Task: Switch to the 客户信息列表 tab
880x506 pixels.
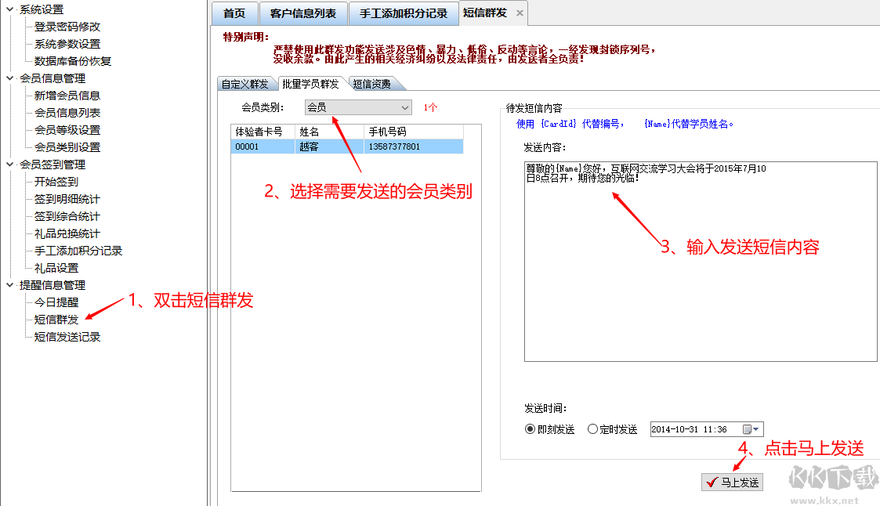Action: coord(304,13)
